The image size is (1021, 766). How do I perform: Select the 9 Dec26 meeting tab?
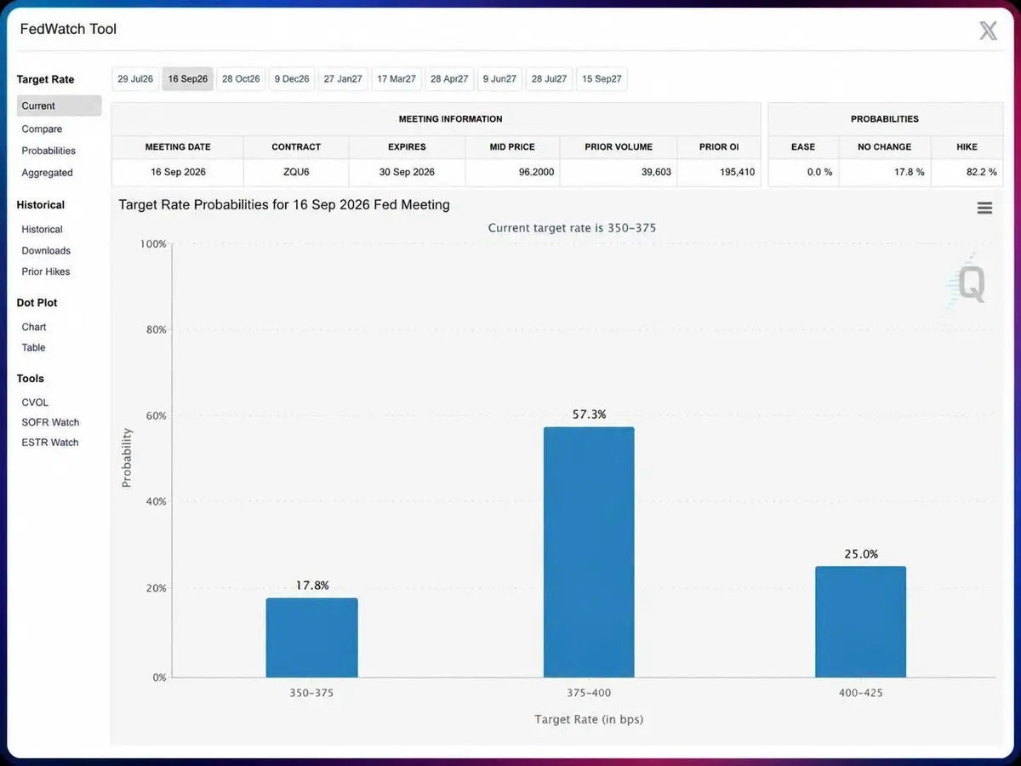point(292,79)
